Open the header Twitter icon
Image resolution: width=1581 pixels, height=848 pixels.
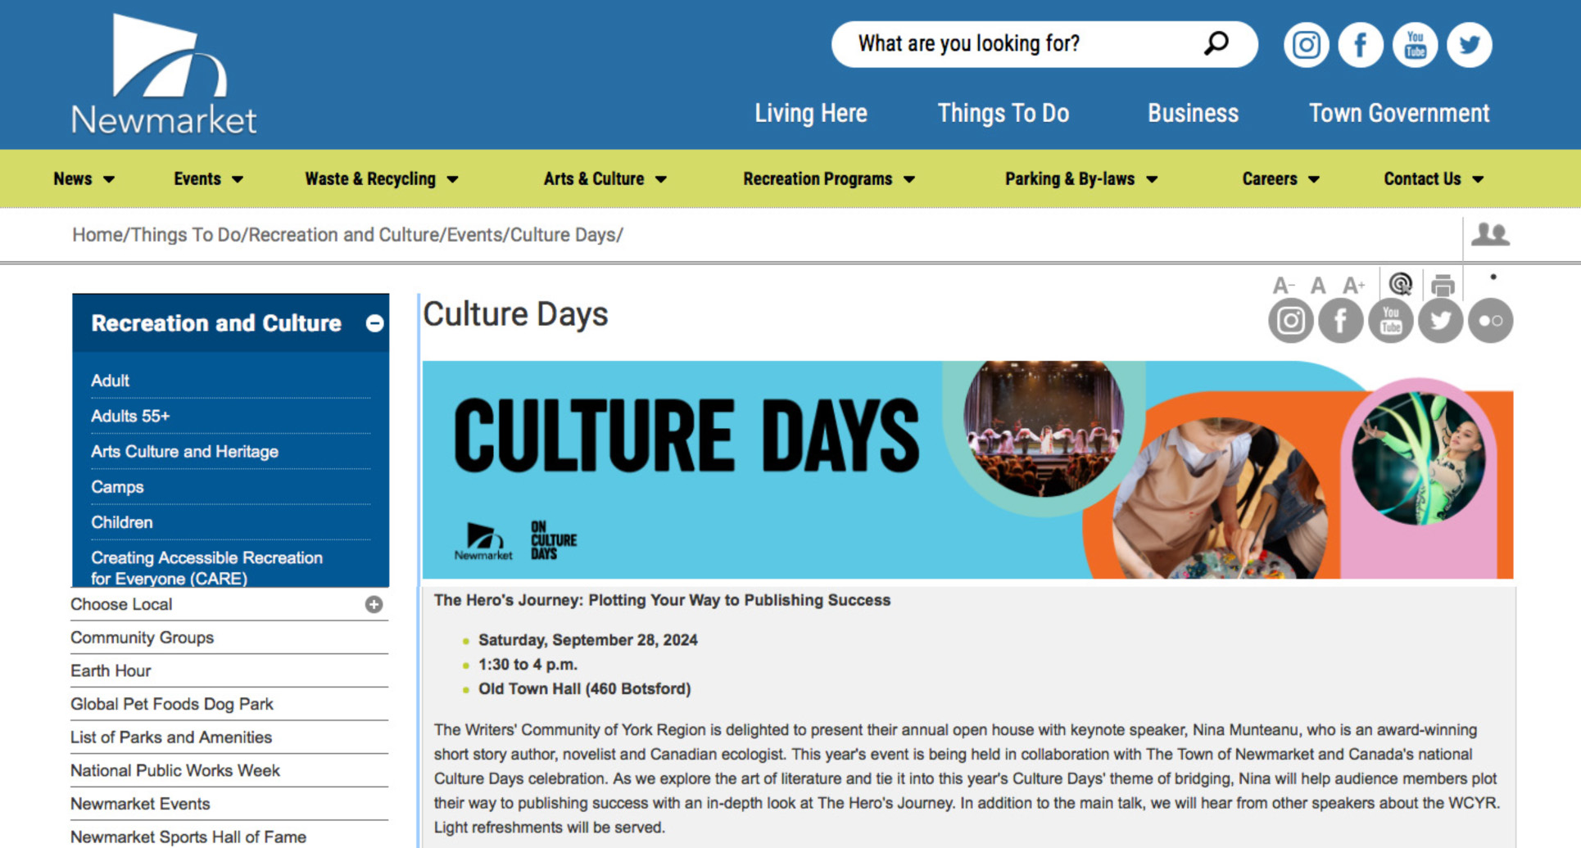pyautogui.click(x=1469, y=45)
